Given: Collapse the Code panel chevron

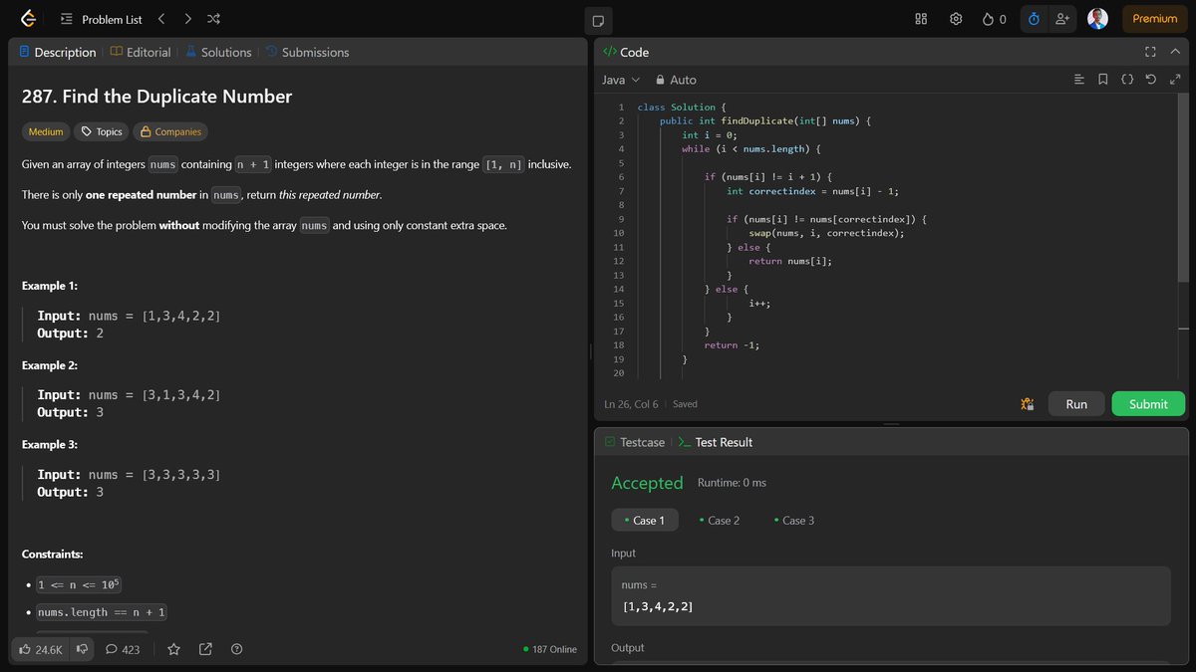Looking at the screenshot, I should tap(1175, 52).
